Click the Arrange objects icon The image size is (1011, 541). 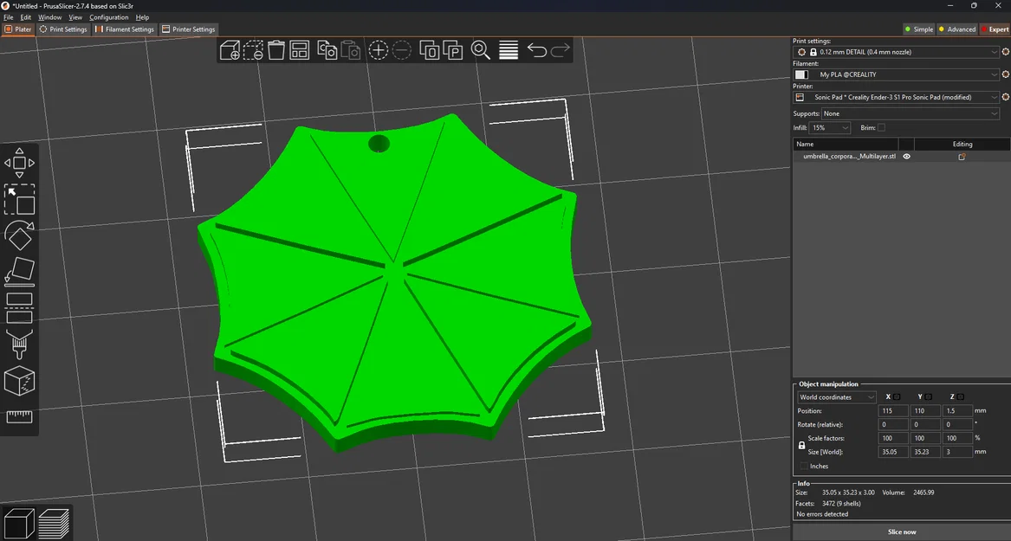[x=298, y=50]
